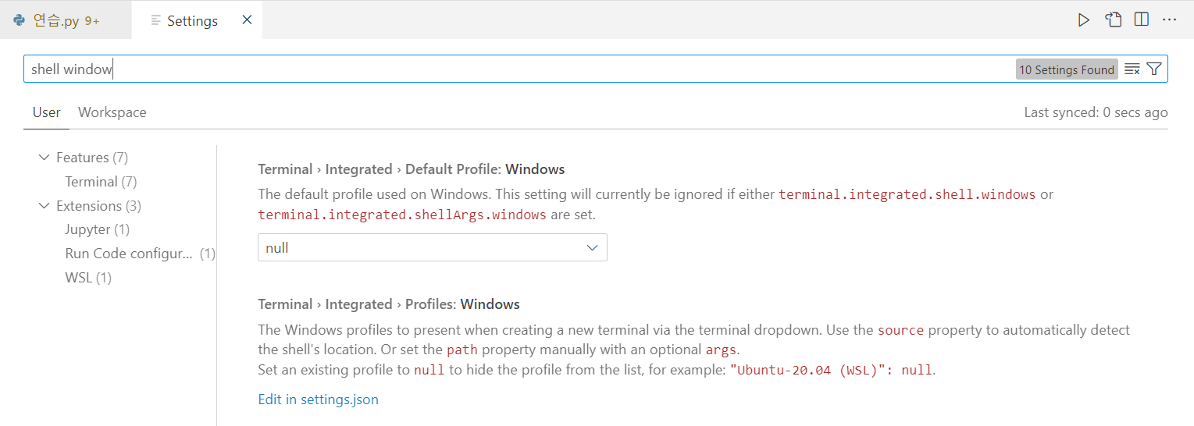
Task: Open the More Actions ellipsis menu
Action: click(1169, 20)
